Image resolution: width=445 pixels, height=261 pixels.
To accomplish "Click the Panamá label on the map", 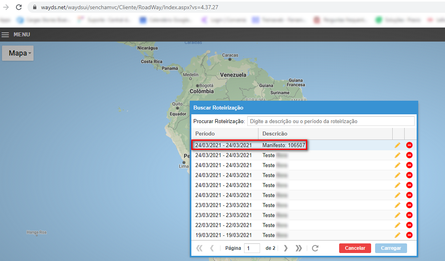I will point(170,68).
